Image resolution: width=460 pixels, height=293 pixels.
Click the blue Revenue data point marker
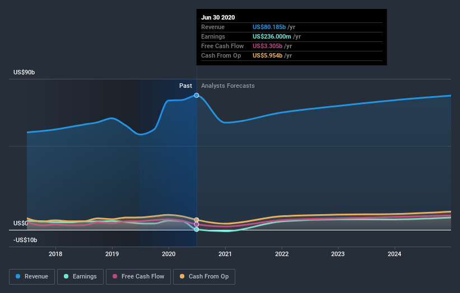pos(197,95)
